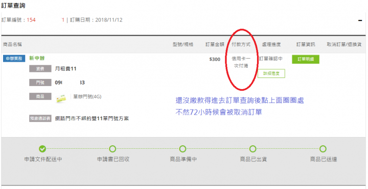Click the 付款方式 column header

coord(241,44)
